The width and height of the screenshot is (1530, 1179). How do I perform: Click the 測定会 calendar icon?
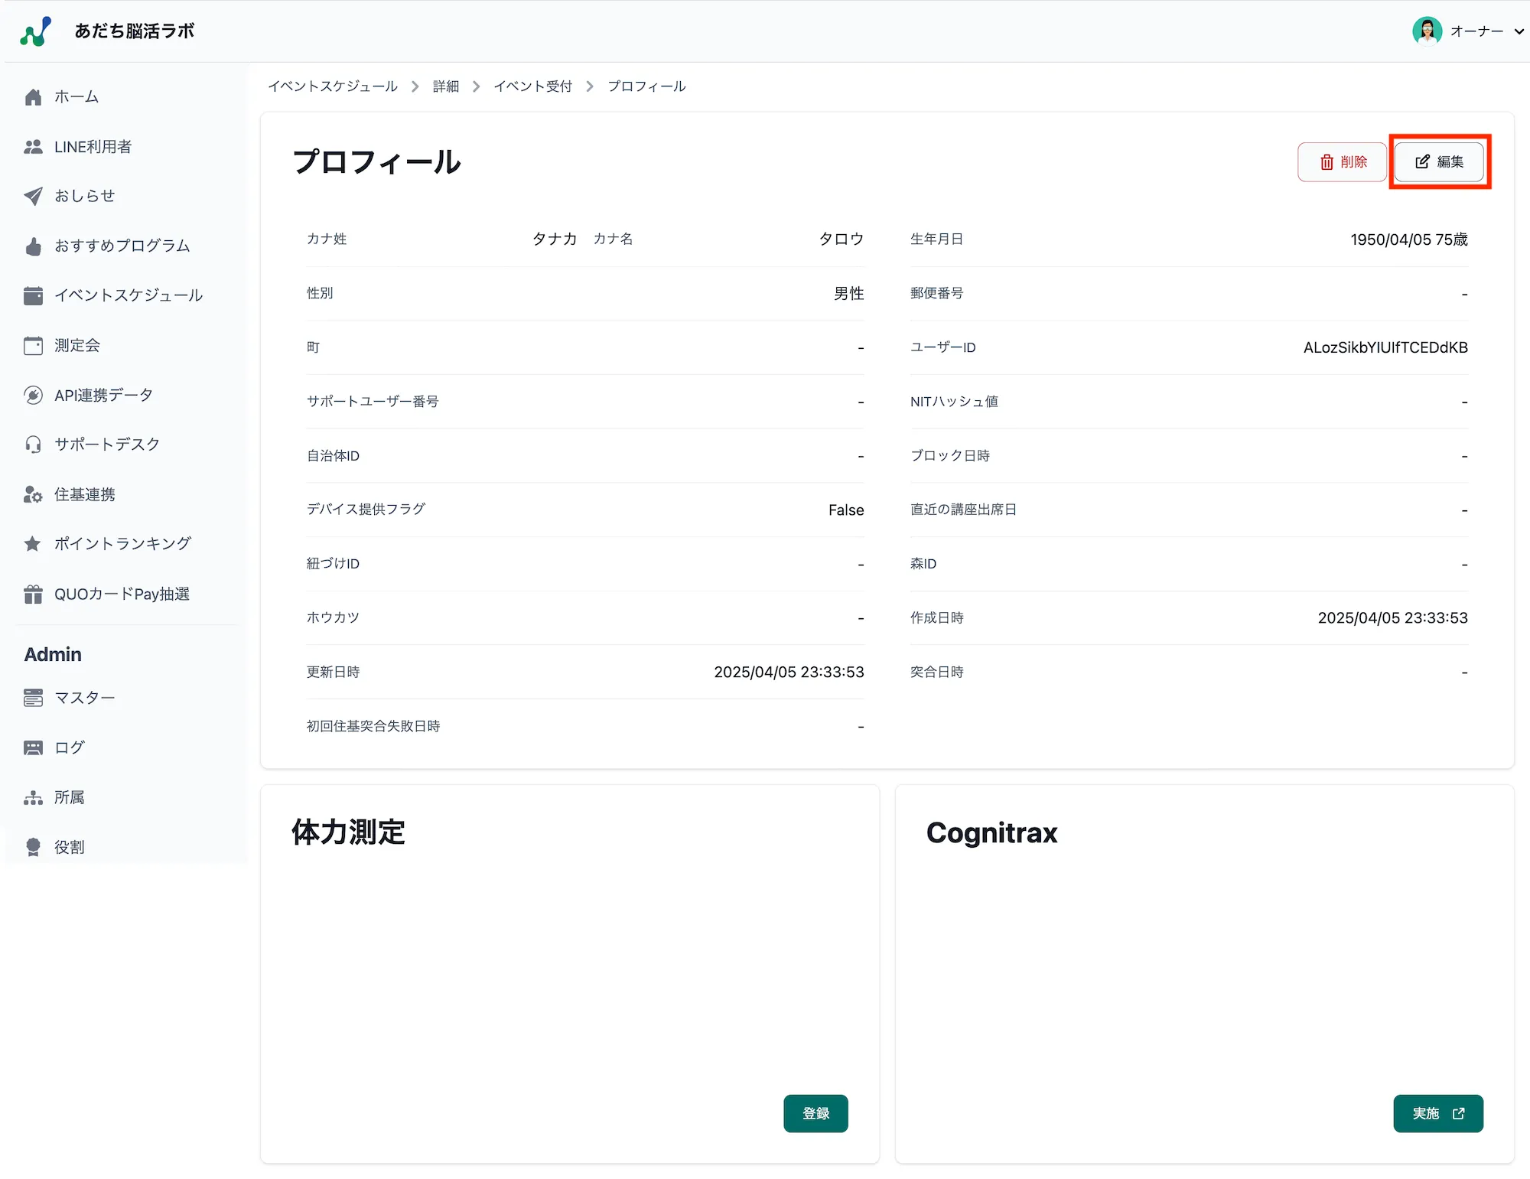pyautogui.click(x=34, y=345)
